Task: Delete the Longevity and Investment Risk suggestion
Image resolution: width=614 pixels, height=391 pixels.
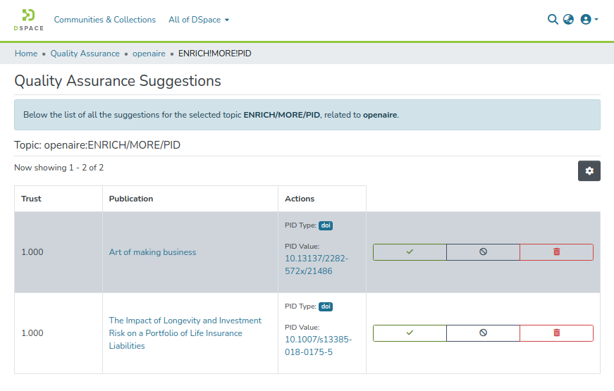Action: (x=556, y=333)
